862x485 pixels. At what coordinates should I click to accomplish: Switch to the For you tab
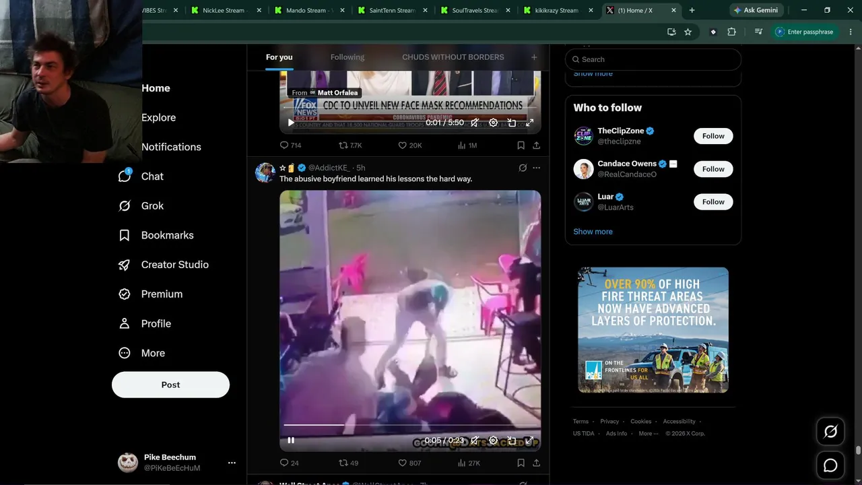point(279,57)
